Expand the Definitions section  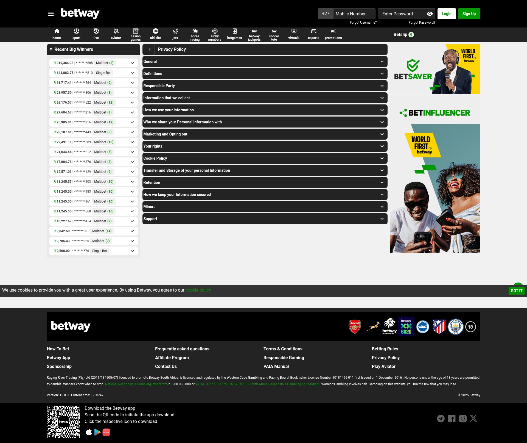[265, 74]
